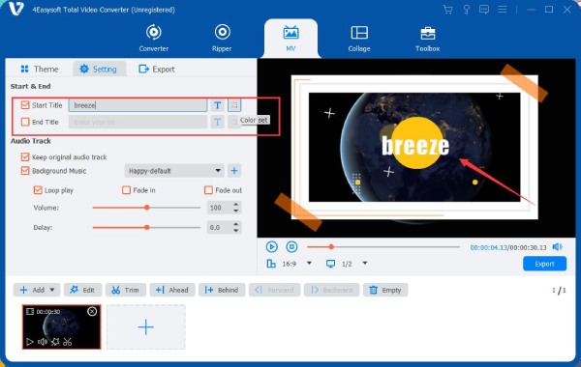Click the Empty trash button
This screenshot has height=367, width=581.
coord(385,290)
